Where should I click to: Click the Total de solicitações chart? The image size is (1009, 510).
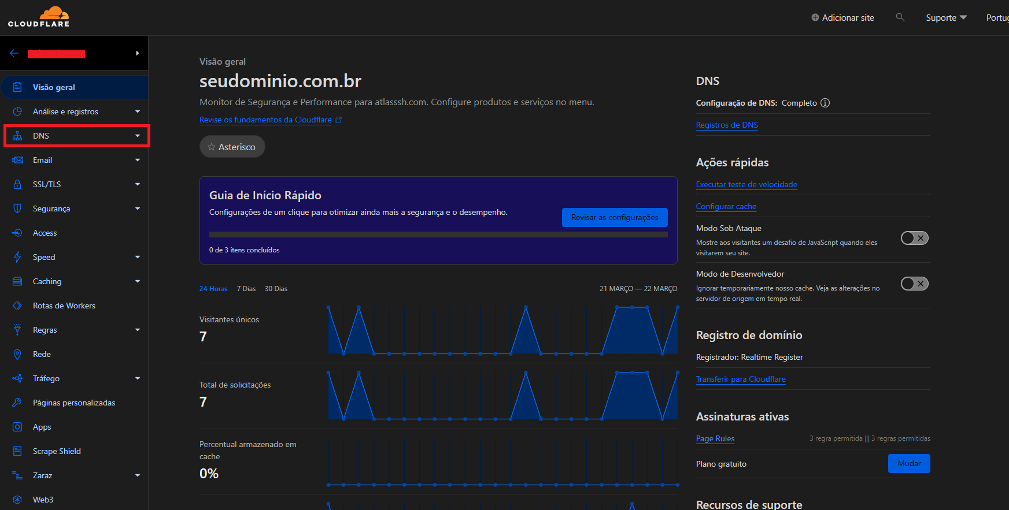tap(503, 395)
